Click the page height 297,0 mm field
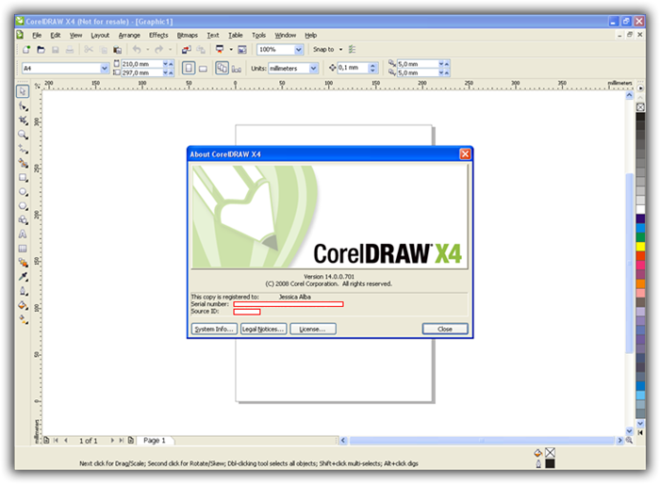The width and height of the screenshot is (660, 484). pyautogui.click(x=141, y=73)
